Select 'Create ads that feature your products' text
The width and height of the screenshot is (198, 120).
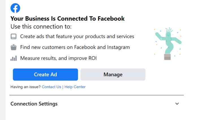(77, 37)
